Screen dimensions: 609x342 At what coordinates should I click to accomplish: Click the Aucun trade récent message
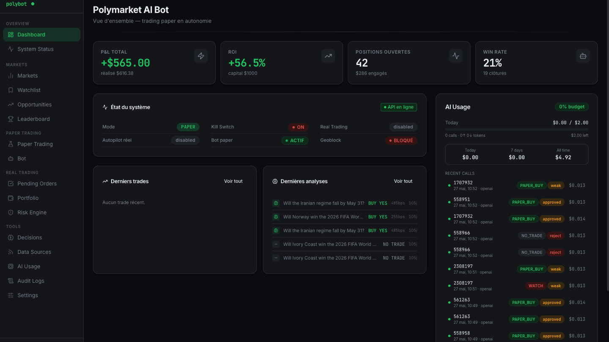(x=123, y=203)
